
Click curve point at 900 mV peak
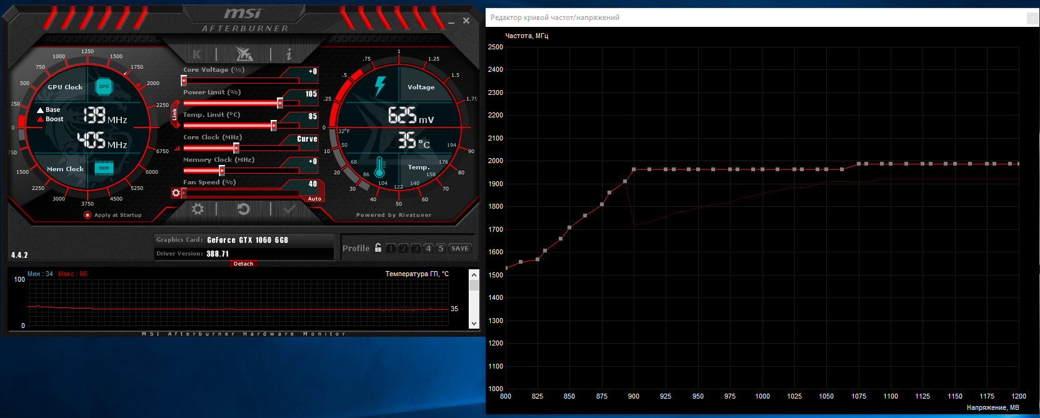point(634,169)
